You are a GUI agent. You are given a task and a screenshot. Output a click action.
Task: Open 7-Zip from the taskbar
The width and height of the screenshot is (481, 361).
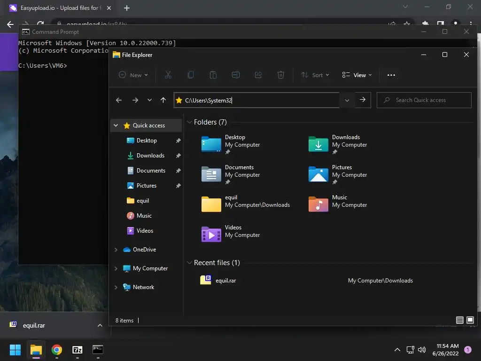pyautogui.click(x=78, y=350)
